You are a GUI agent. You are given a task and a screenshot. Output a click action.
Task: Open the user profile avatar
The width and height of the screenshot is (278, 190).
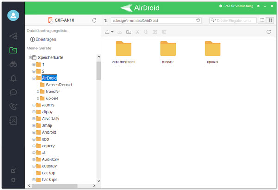click(x=13, y=16)
